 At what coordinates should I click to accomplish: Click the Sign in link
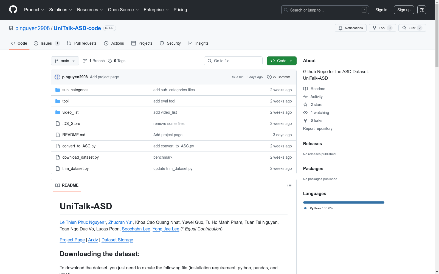(381, 10)
